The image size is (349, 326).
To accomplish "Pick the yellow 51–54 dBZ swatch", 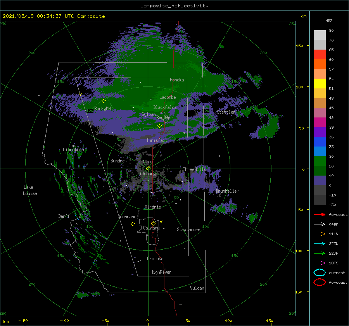I will tap(320, 83).
